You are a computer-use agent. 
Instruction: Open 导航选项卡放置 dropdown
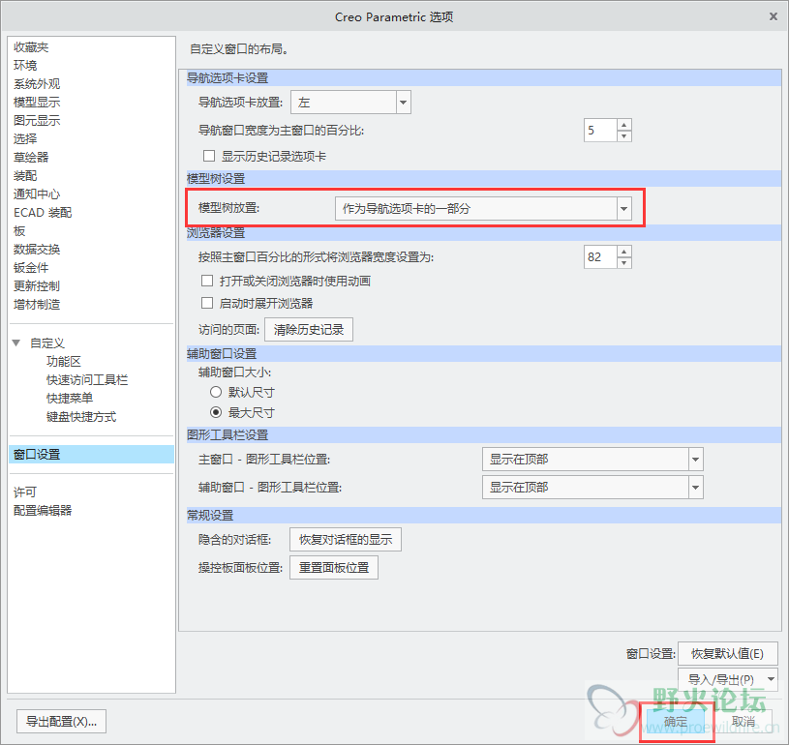pyautogui.click(x=350, y=103)
